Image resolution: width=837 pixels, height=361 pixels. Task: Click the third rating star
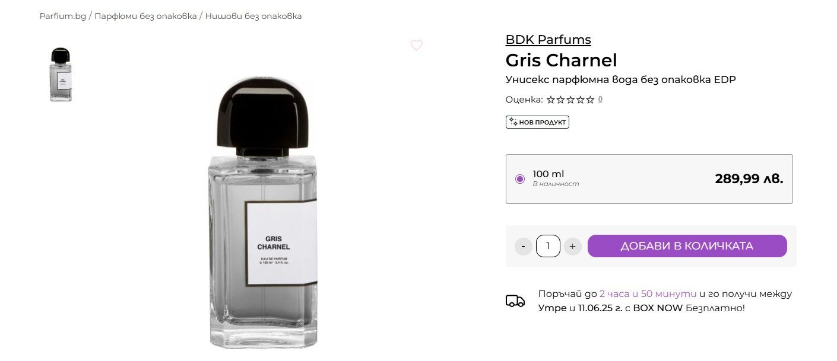[x=570, y=100]
